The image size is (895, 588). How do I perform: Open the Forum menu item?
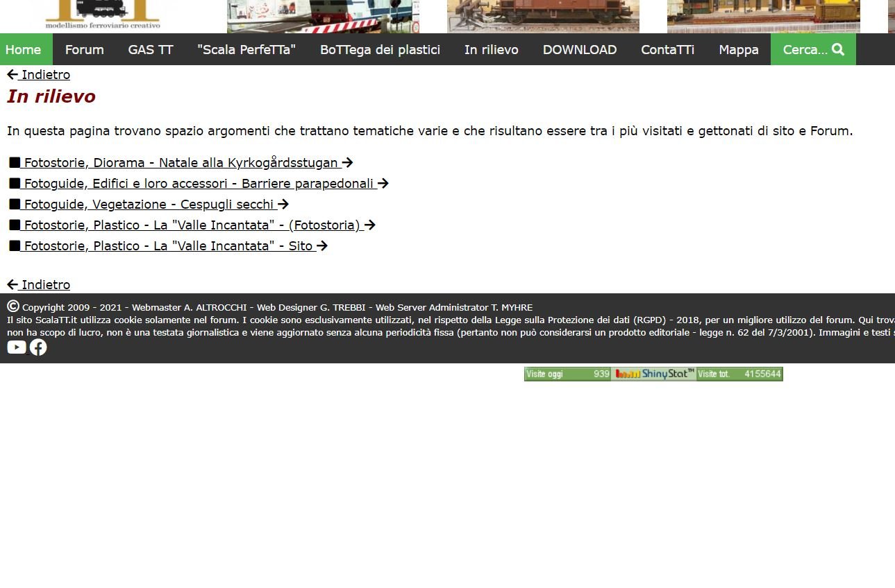84,50
